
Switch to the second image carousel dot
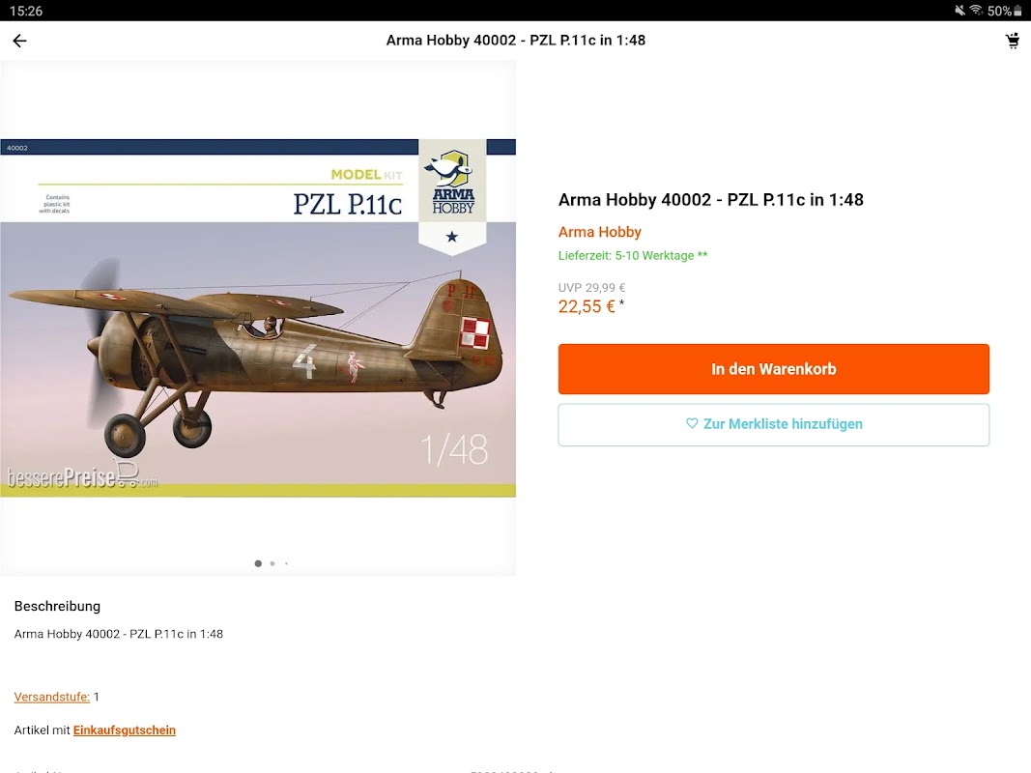coord(272,563)
